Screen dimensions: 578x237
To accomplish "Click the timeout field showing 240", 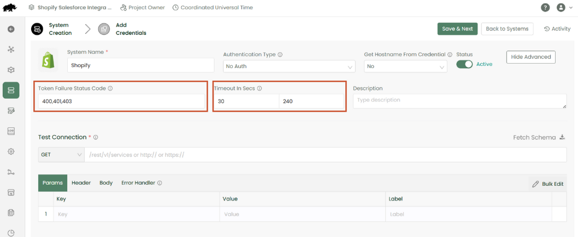I will click(x=311, y=101).
